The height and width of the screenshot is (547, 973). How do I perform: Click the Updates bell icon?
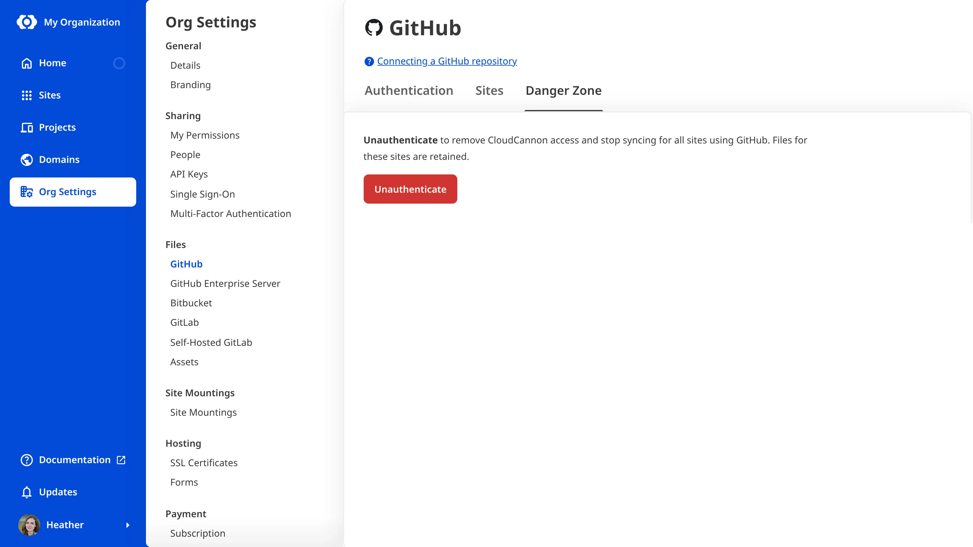(x=26, y=492)
